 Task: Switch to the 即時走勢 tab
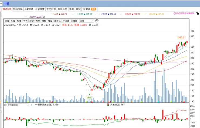click(18, 9)
